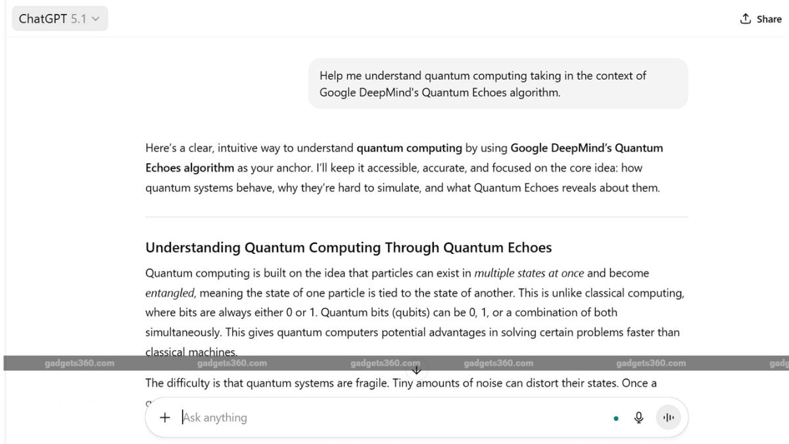789x444 pixels.
Task: Click the classical machines text
Action: 191,351
